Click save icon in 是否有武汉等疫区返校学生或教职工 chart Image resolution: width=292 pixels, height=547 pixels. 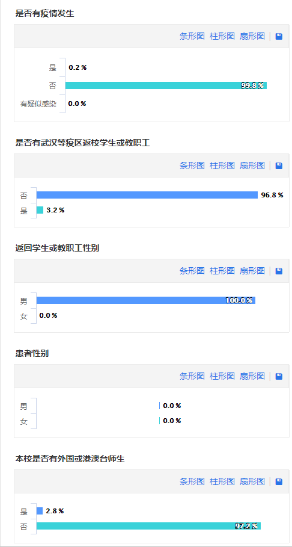tap(279, 165)
